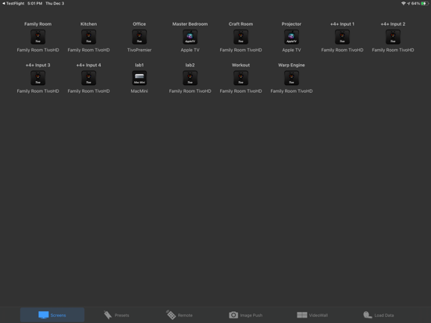
Task: Open the Office screen TiVo icon
Action: click(x=139, y=37)
